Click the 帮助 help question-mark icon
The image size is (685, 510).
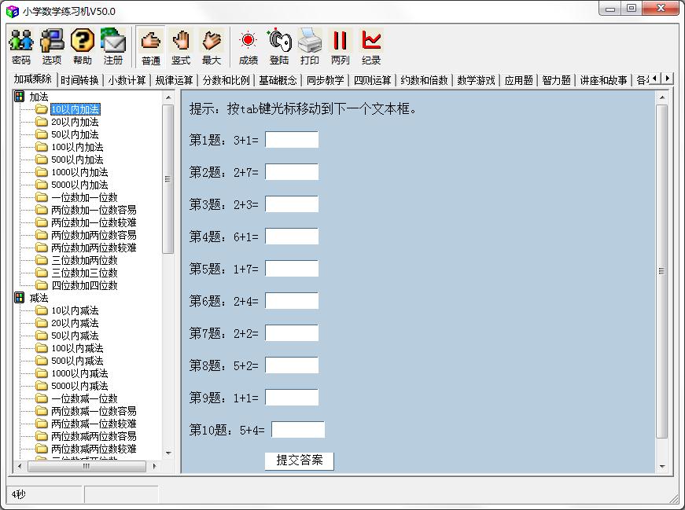(82, 46)
